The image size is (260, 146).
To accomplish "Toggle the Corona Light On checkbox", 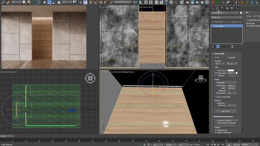I will point(216,58).
